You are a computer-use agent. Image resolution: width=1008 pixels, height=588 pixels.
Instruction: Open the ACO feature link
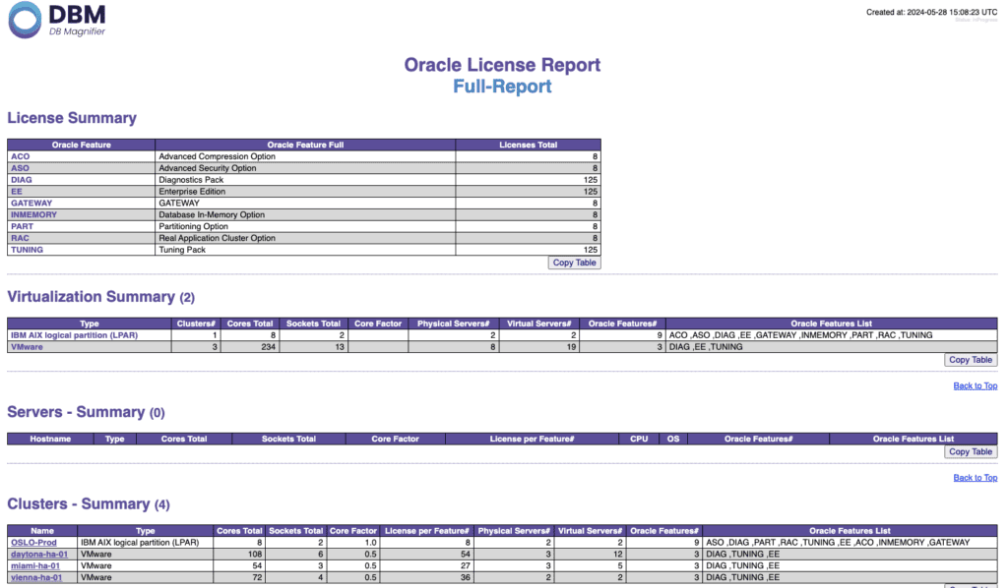pyautogui.click(x=21, y=156)
